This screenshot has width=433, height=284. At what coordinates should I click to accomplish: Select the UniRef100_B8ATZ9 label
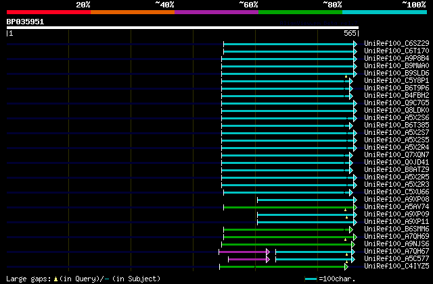pyautogui.click(x=396, y=170)
